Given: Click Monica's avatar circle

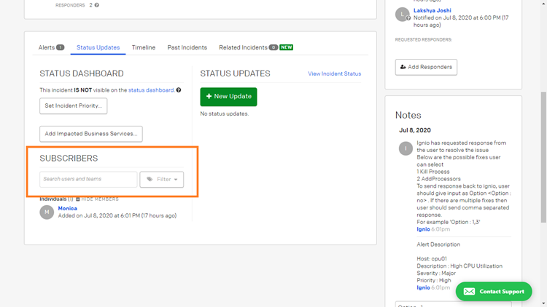Looking at the screenshot, I should (x=47, y=212).
